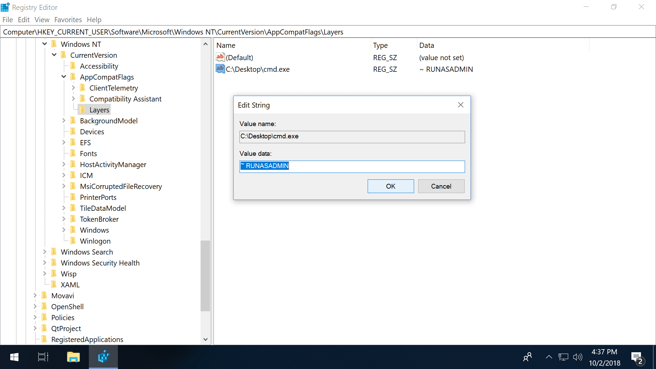Expand the ClientTelemetry key

tap(73, 88)
